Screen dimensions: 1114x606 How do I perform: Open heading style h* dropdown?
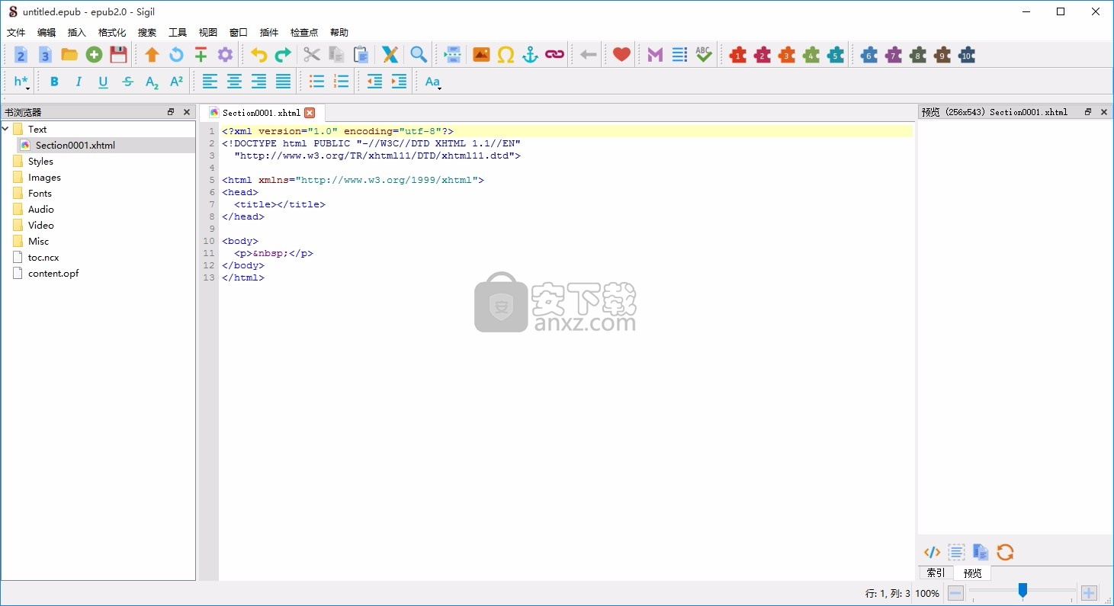[21, 82]
